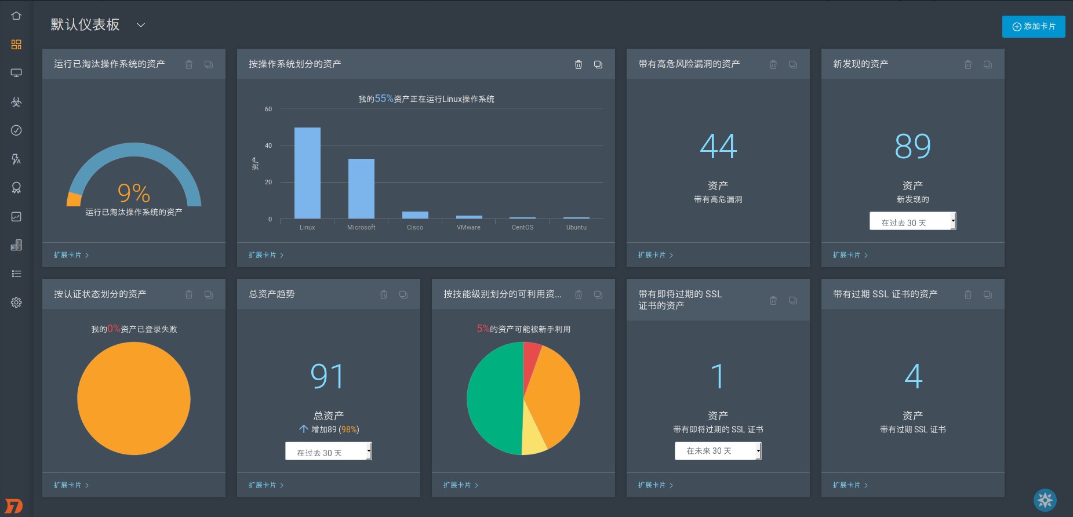Expand card link under 总资产趋势
The height and width of the screenshot is (517, 1073).
[266, 485]
